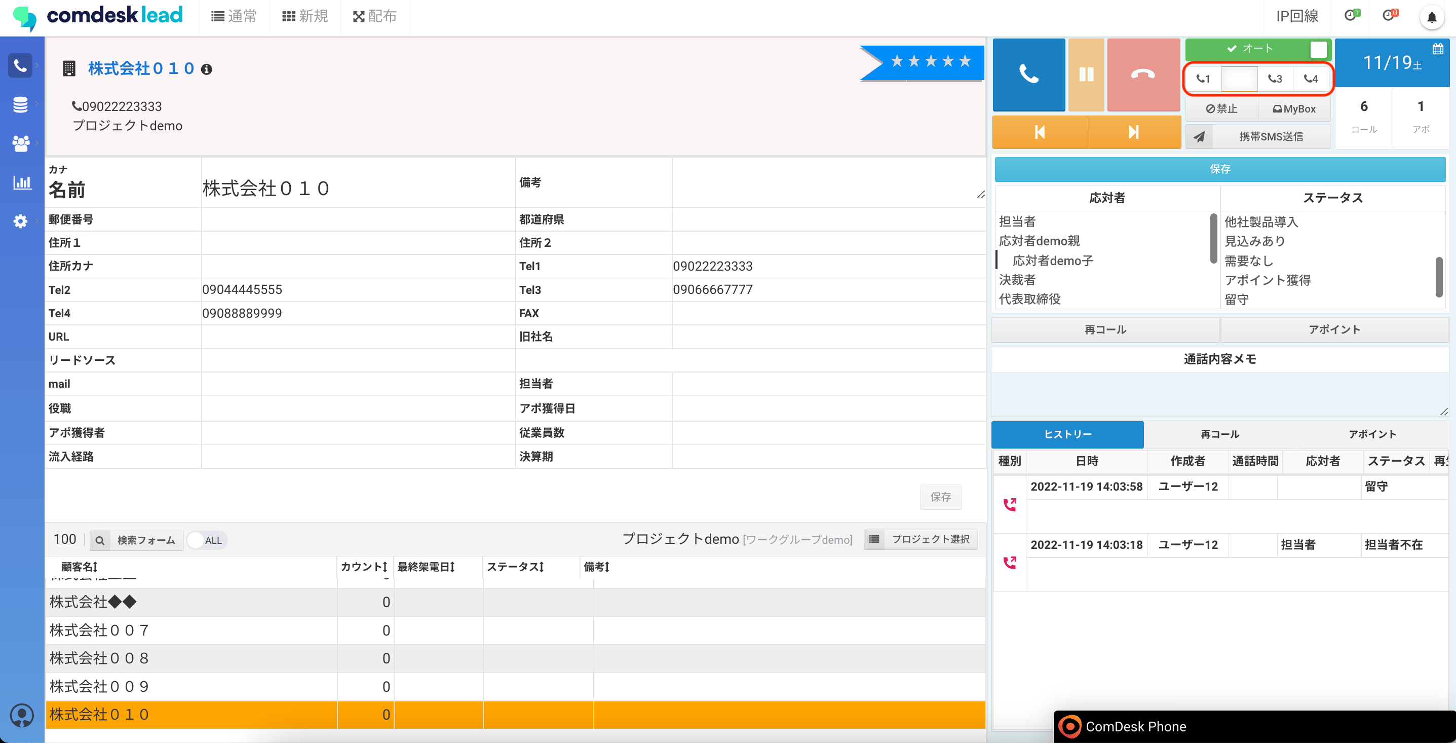The width and height of the screenshot is (1456, 743).
Task: Click the grey 保存 button under form
Action: pos(940,497)
